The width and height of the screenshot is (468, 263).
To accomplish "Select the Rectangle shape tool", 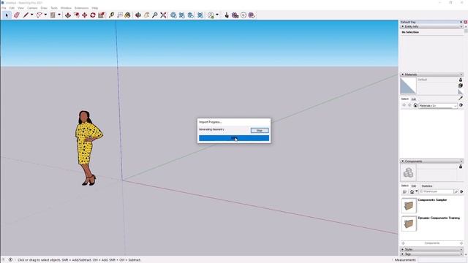I will tap(53, 15).
